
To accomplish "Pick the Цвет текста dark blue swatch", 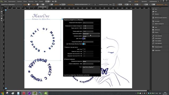I will pyautogui.click(x=83, y=39).
